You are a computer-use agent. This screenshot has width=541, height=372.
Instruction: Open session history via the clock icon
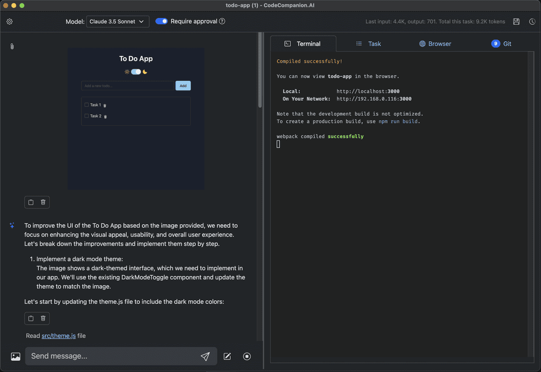coord(531,22)
